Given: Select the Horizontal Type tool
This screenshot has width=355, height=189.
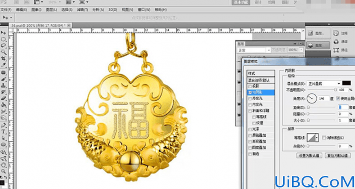Looking at the screenshot, I should 4,132.
